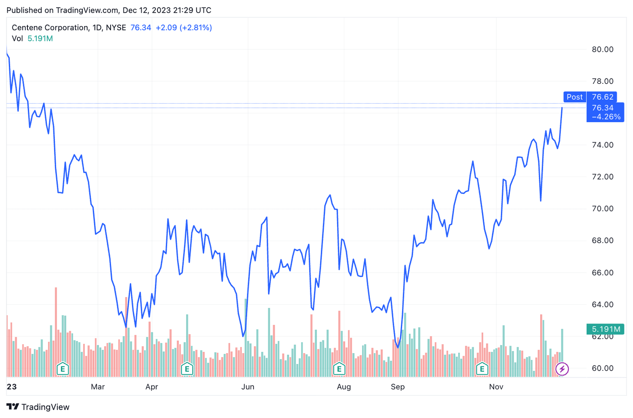Click the TradingView logo at the bottom

click(x=38, y=407)
